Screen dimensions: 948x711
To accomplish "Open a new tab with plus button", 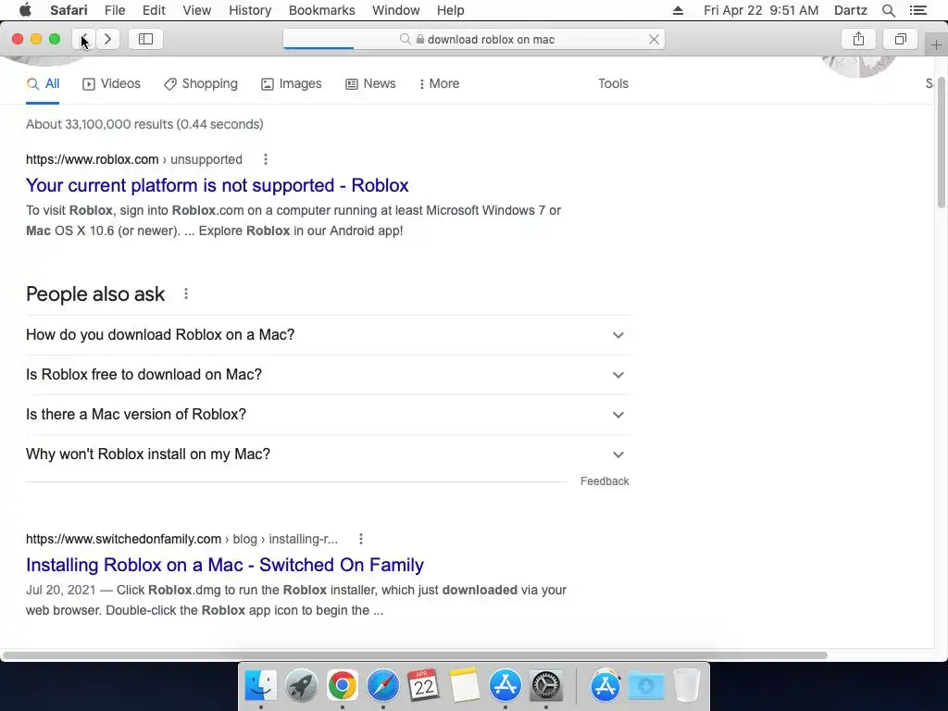I will [936, 45].
